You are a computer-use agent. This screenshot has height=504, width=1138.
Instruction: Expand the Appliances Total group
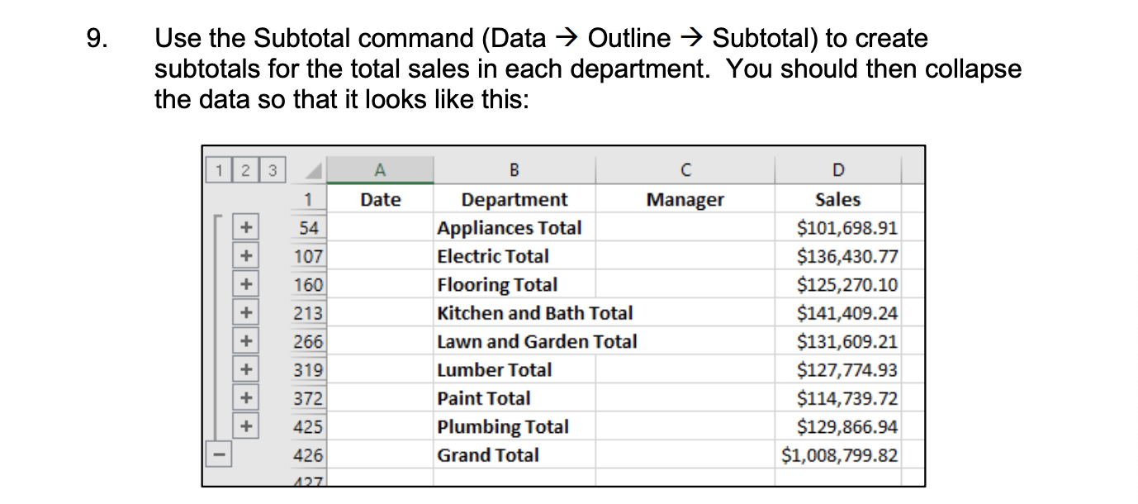(246, 228)
